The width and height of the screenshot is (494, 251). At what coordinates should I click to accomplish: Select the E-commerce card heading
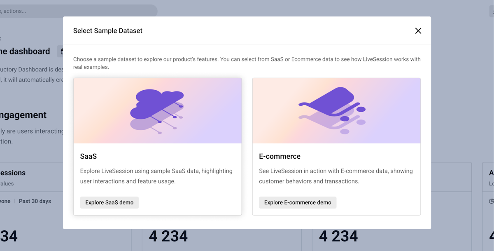tap(280, 156)
